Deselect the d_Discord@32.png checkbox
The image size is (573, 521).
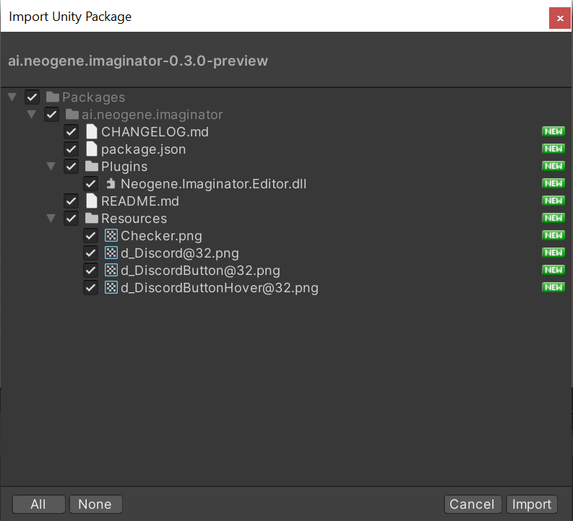[x=90, y=253]
